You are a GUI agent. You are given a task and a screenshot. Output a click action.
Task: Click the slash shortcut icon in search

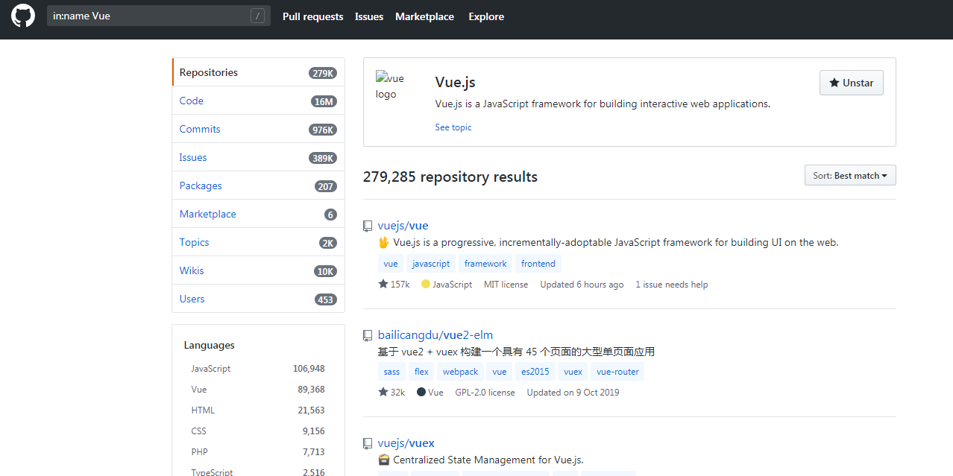[257, 16]
